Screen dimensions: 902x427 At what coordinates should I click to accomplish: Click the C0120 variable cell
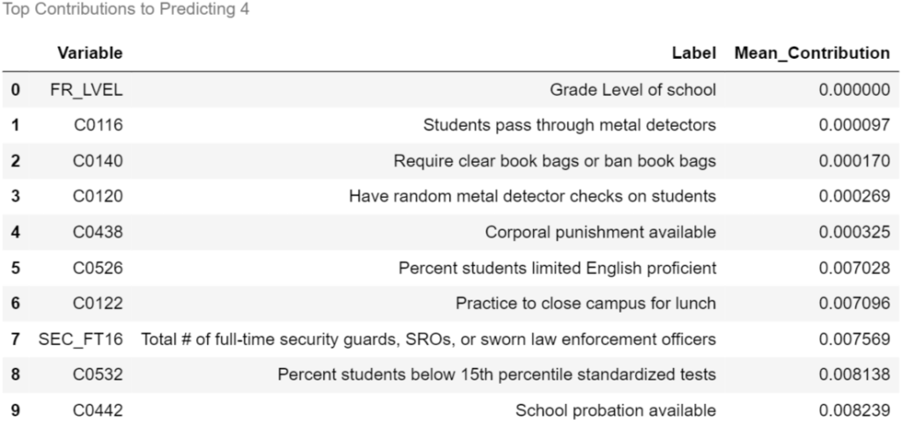pos(97,196)
